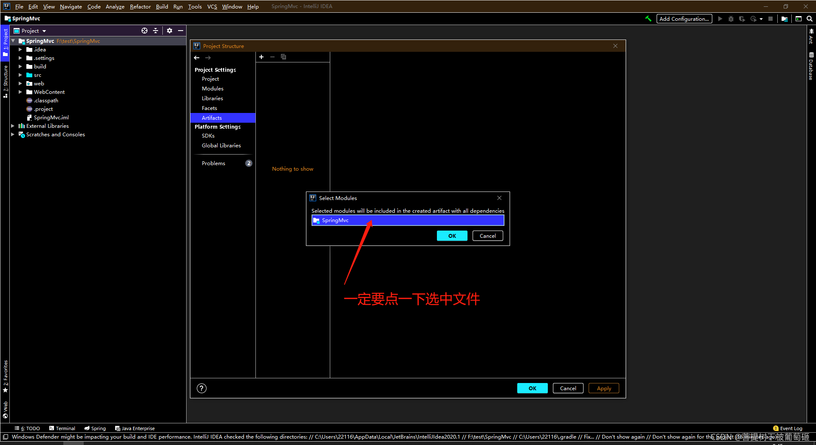
Task: Click the locate target icon in Project panel
Action: point(144,31)
